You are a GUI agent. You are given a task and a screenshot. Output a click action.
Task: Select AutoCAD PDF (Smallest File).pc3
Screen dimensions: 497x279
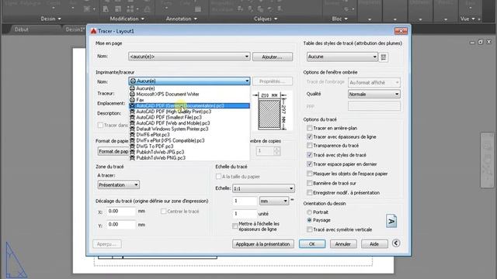[189, 117]
